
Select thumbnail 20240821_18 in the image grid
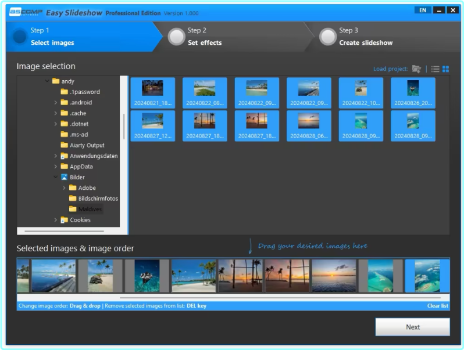coord(152,93)
